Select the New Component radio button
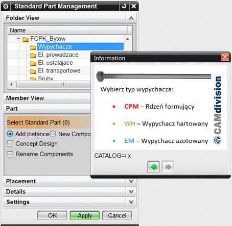Screen dimensions: 232x226 pos(53,134)
